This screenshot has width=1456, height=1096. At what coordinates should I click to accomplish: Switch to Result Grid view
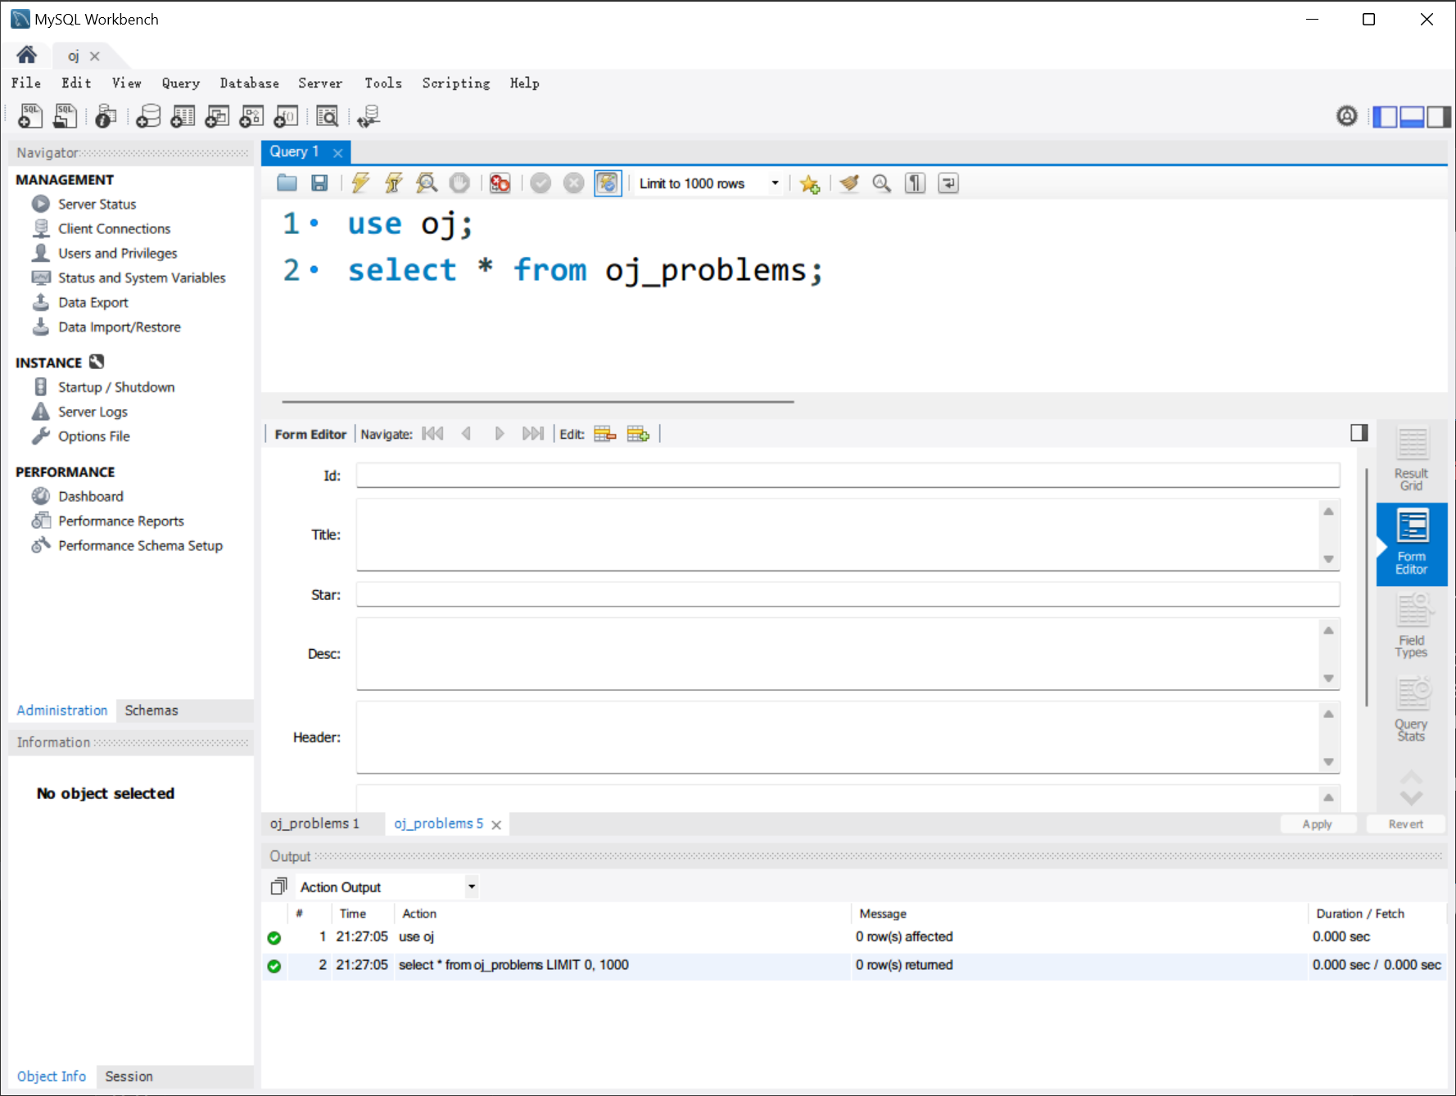(x=1411, y=460)
